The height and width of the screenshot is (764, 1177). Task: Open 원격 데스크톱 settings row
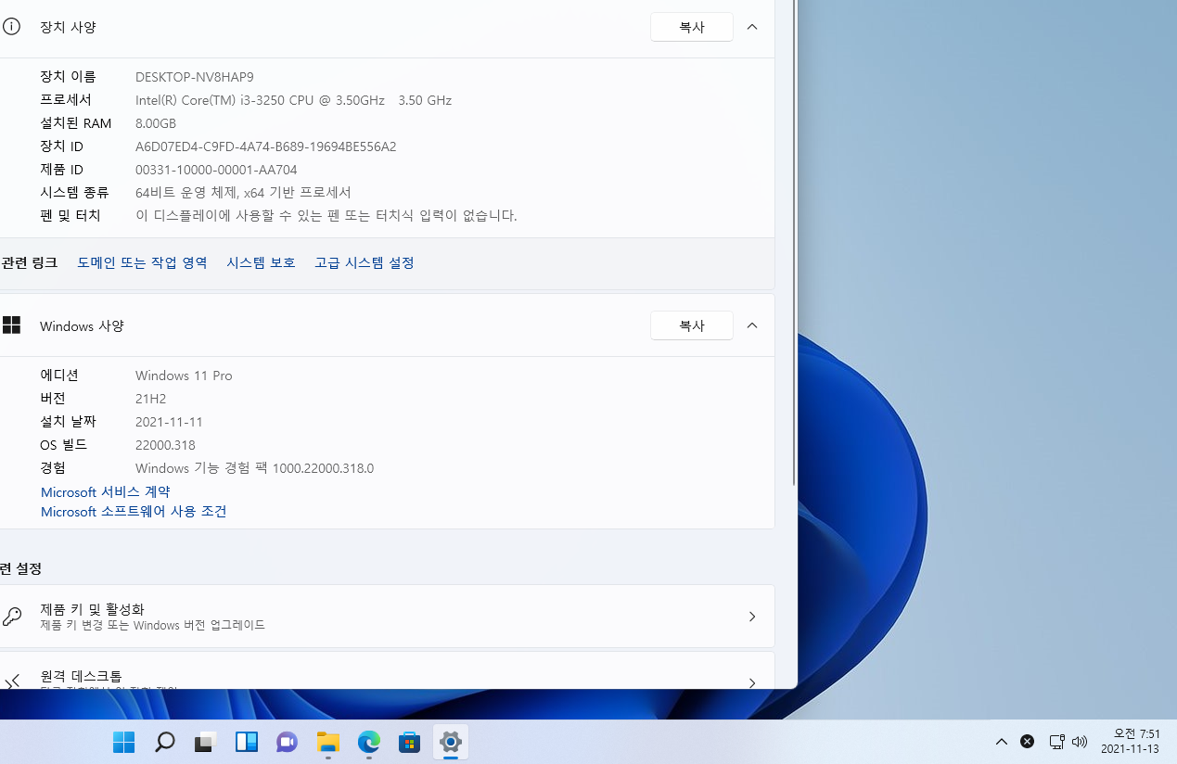(387, 670)
